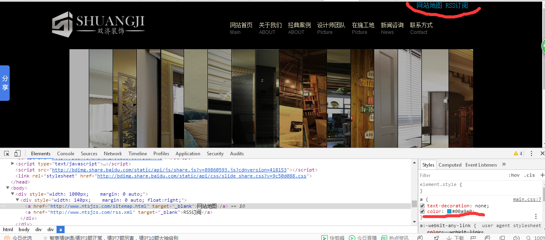Open the 设计师团队 nav item
545x240 pixels.
(331, 28)
